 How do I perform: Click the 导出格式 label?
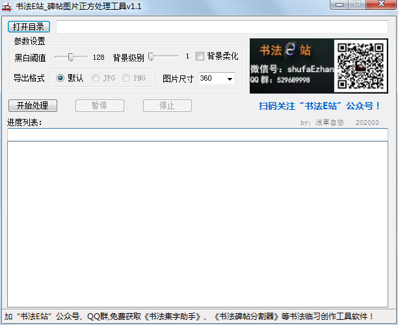pyautogui.click(x=29, y=78)
